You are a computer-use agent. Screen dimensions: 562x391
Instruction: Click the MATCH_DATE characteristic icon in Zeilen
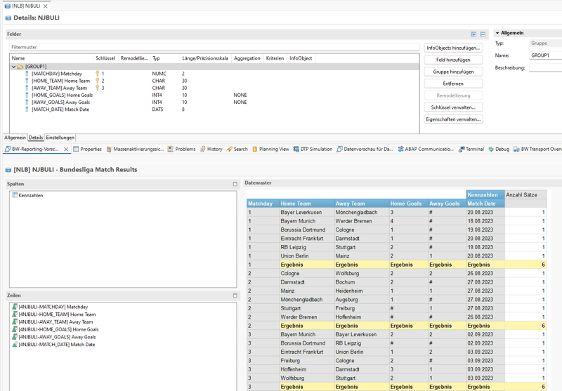pyautogui.click(x=15, y=345)
